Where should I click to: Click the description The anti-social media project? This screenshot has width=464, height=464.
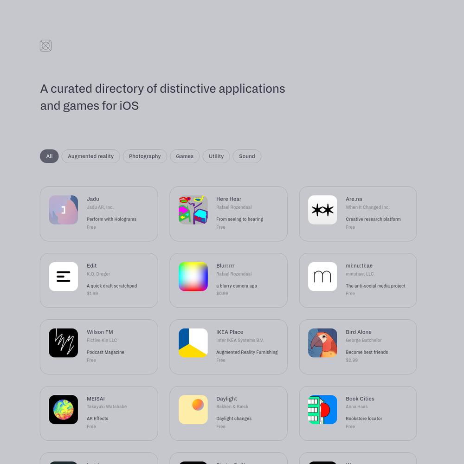(375, 286)
